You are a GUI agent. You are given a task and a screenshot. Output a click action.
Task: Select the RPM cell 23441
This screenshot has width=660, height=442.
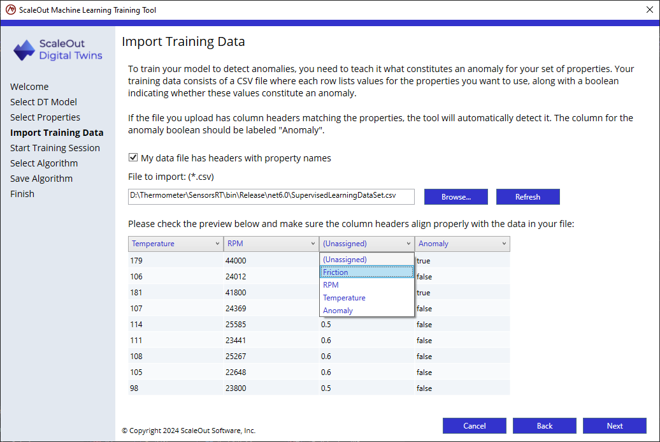click(271, 341)
